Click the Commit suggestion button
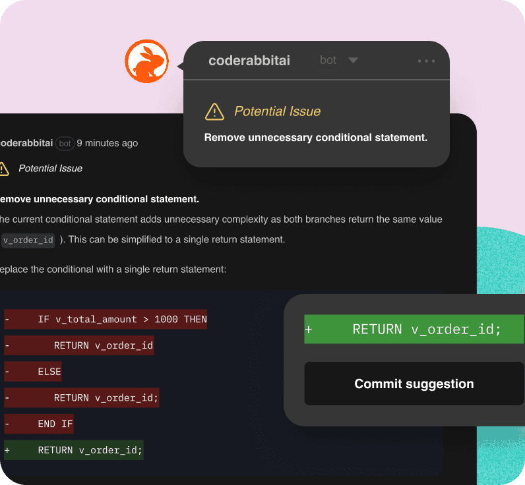The height and width of the screenshot is (485, 525). pos(414,384)
